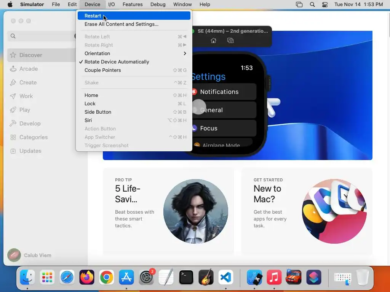Click the simulator screenshot camera icon

pos(230,40)
